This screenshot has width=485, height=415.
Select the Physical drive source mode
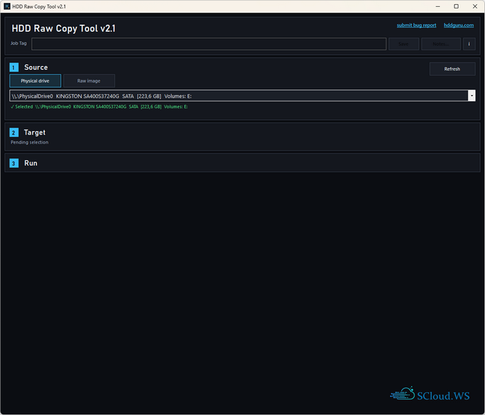[x=35, y=81]
